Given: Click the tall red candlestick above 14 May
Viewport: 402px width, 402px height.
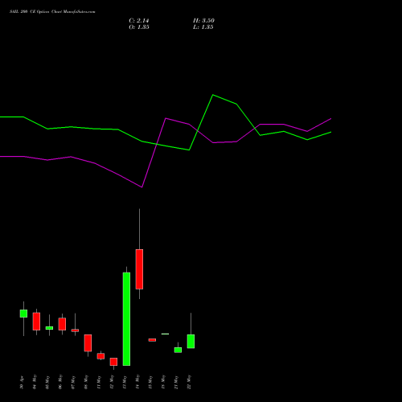Looking at the screenshot, I should coord(139,269).
